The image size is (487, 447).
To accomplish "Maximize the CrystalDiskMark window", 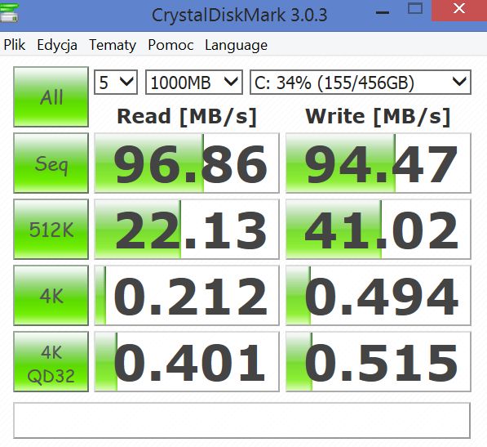I will [415, 9].
